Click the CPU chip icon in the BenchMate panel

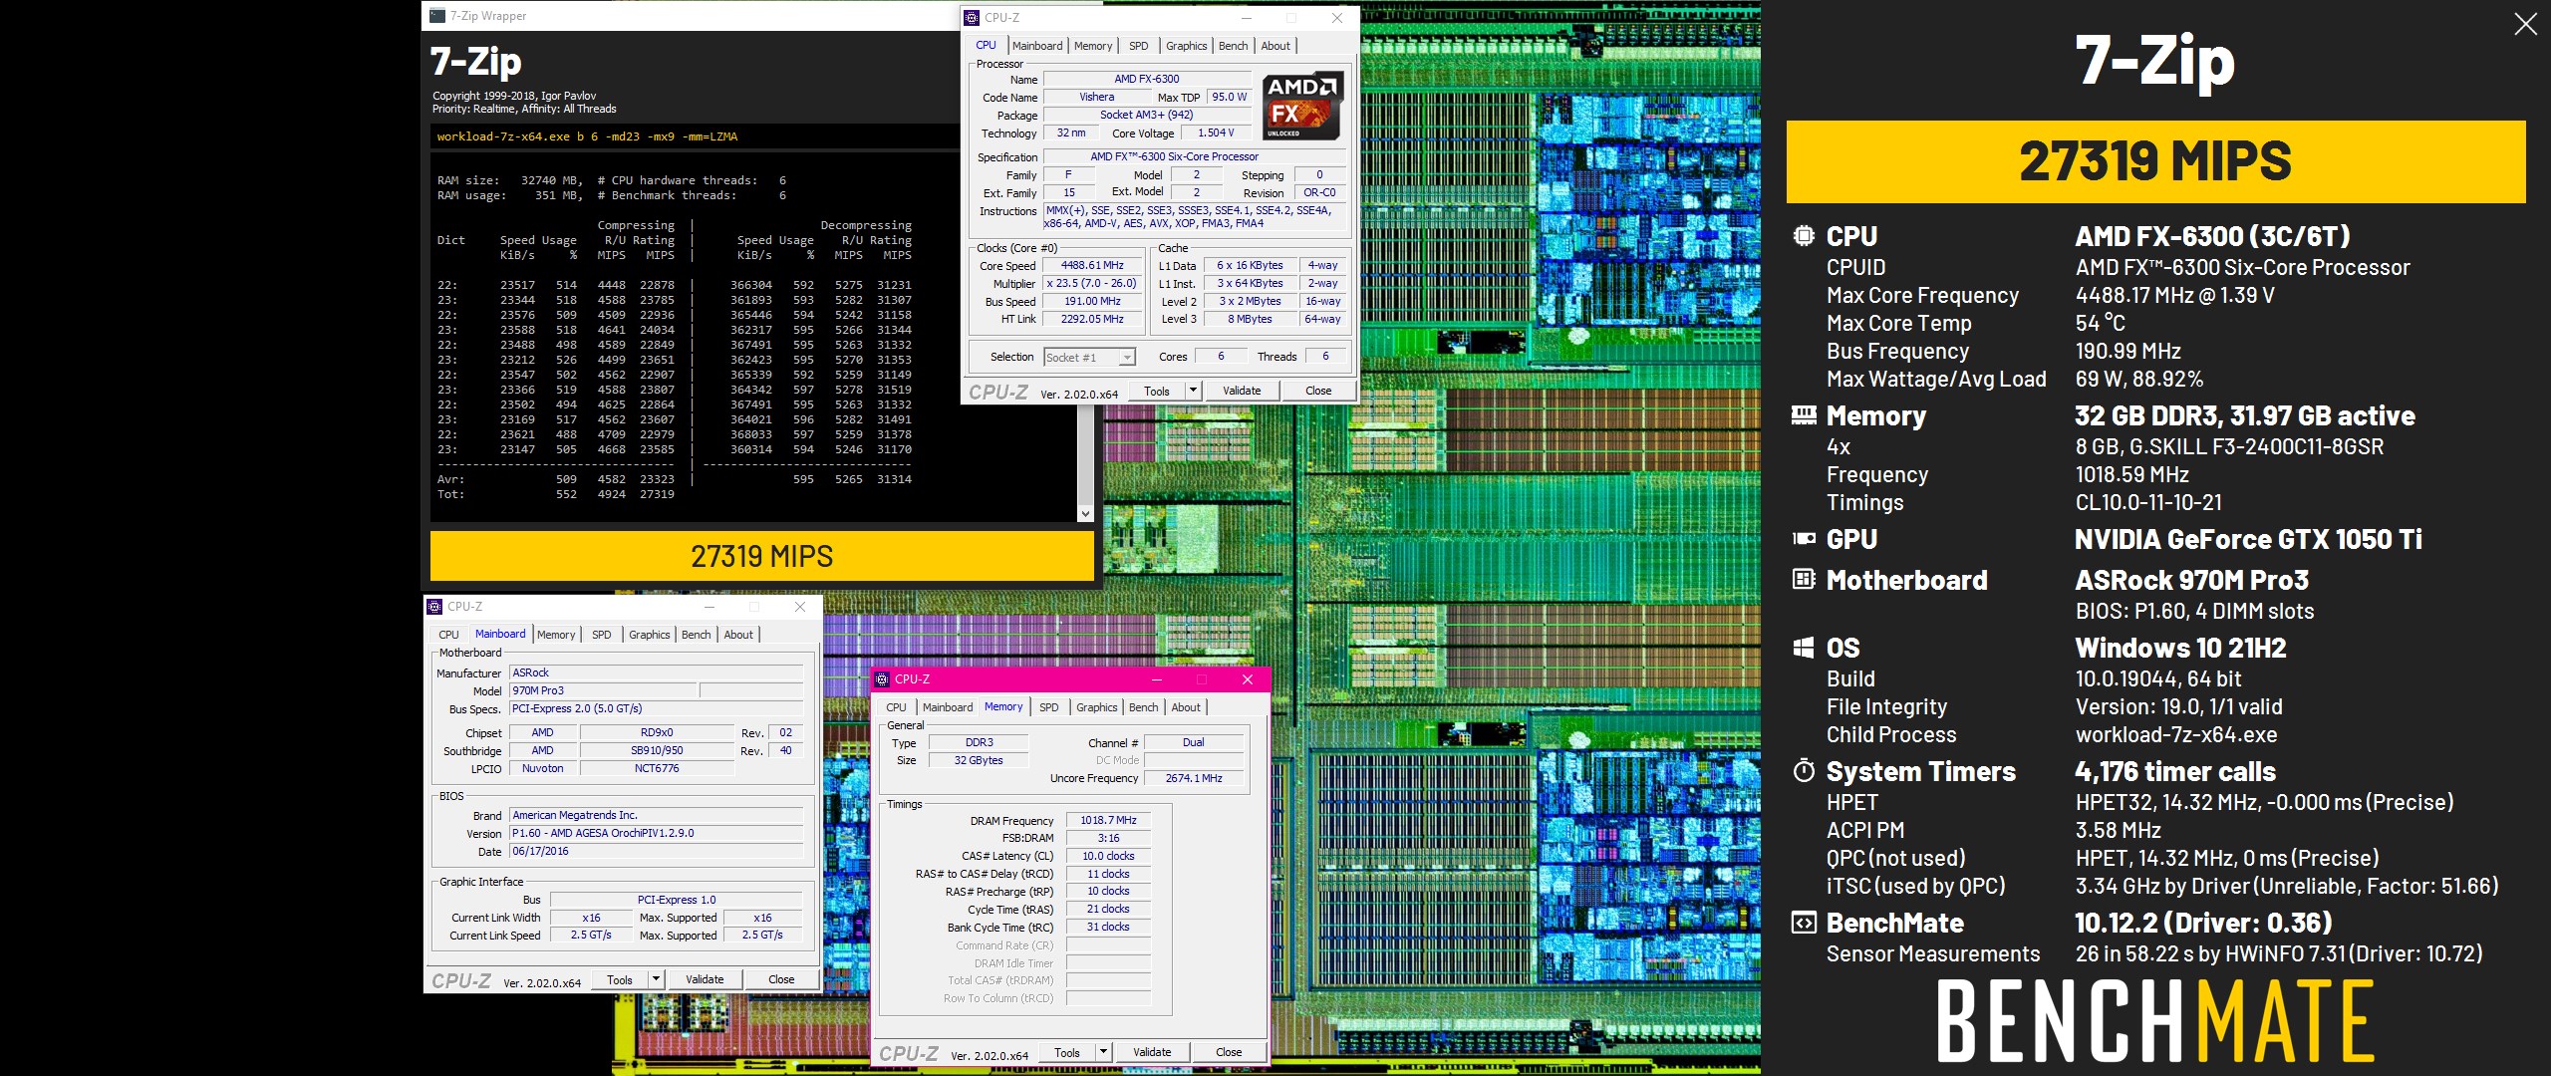tap(1804, 236)
